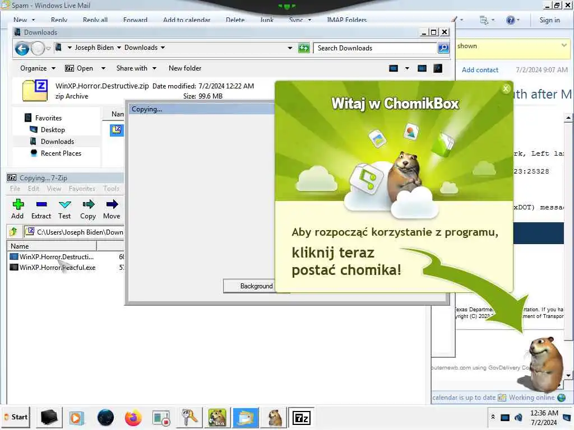The height and width of the screenshot is (430, 574).
Task: Click the Add contact link
Action: pyautogui.click(x=480, y=70)
